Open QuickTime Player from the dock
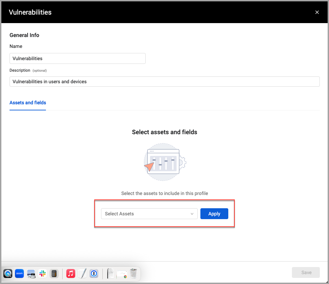Viewport: 329px width, 284px height. pyautogui.click(x=8, y=273)
